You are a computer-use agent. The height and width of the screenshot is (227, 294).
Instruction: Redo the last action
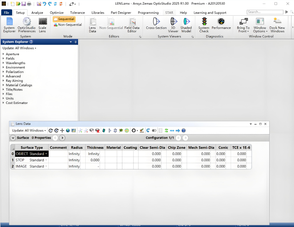click(50, 4)
